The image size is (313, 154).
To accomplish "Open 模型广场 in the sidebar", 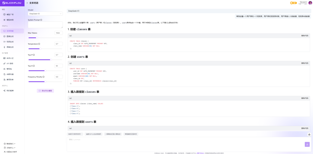I will pyautogui.click(x=12, y=14).
